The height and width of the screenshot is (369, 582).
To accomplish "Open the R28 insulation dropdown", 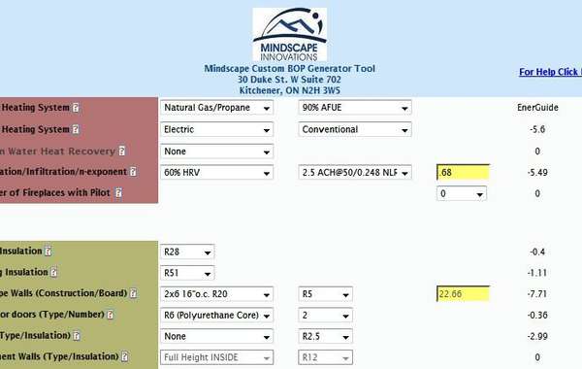I will [x=187, y=252].
